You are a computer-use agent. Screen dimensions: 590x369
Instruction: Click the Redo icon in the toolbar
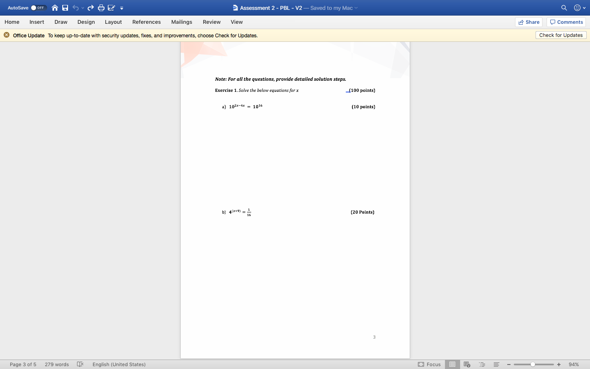pyautogui.click(x=91, y=7)
